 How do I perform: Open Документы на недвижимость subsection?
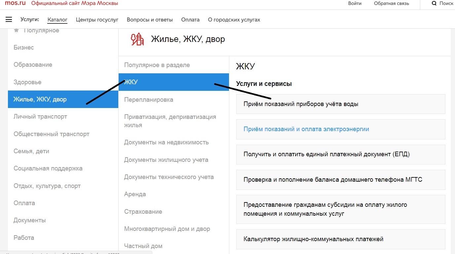click(174, 142)
